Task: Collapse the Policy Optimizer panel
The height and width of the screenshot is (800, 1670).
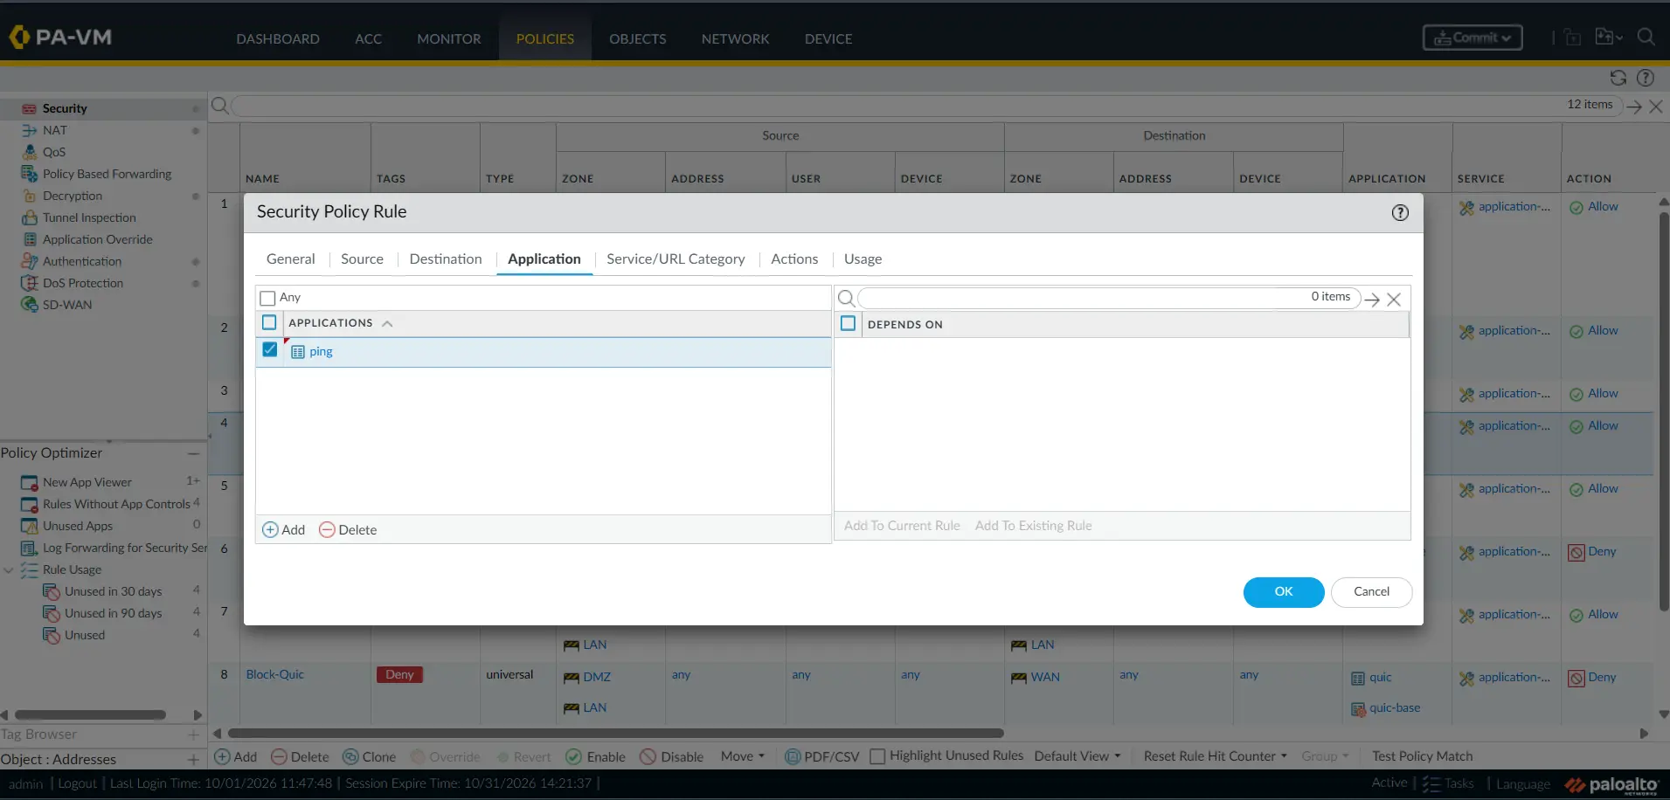Action: (x=193, y=453)
